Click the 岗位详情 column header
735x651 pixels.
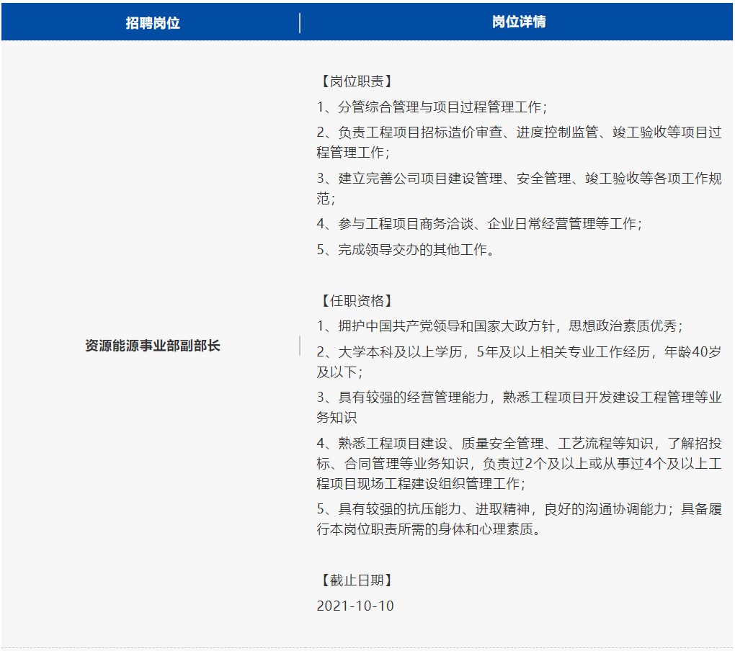[519, 22]
